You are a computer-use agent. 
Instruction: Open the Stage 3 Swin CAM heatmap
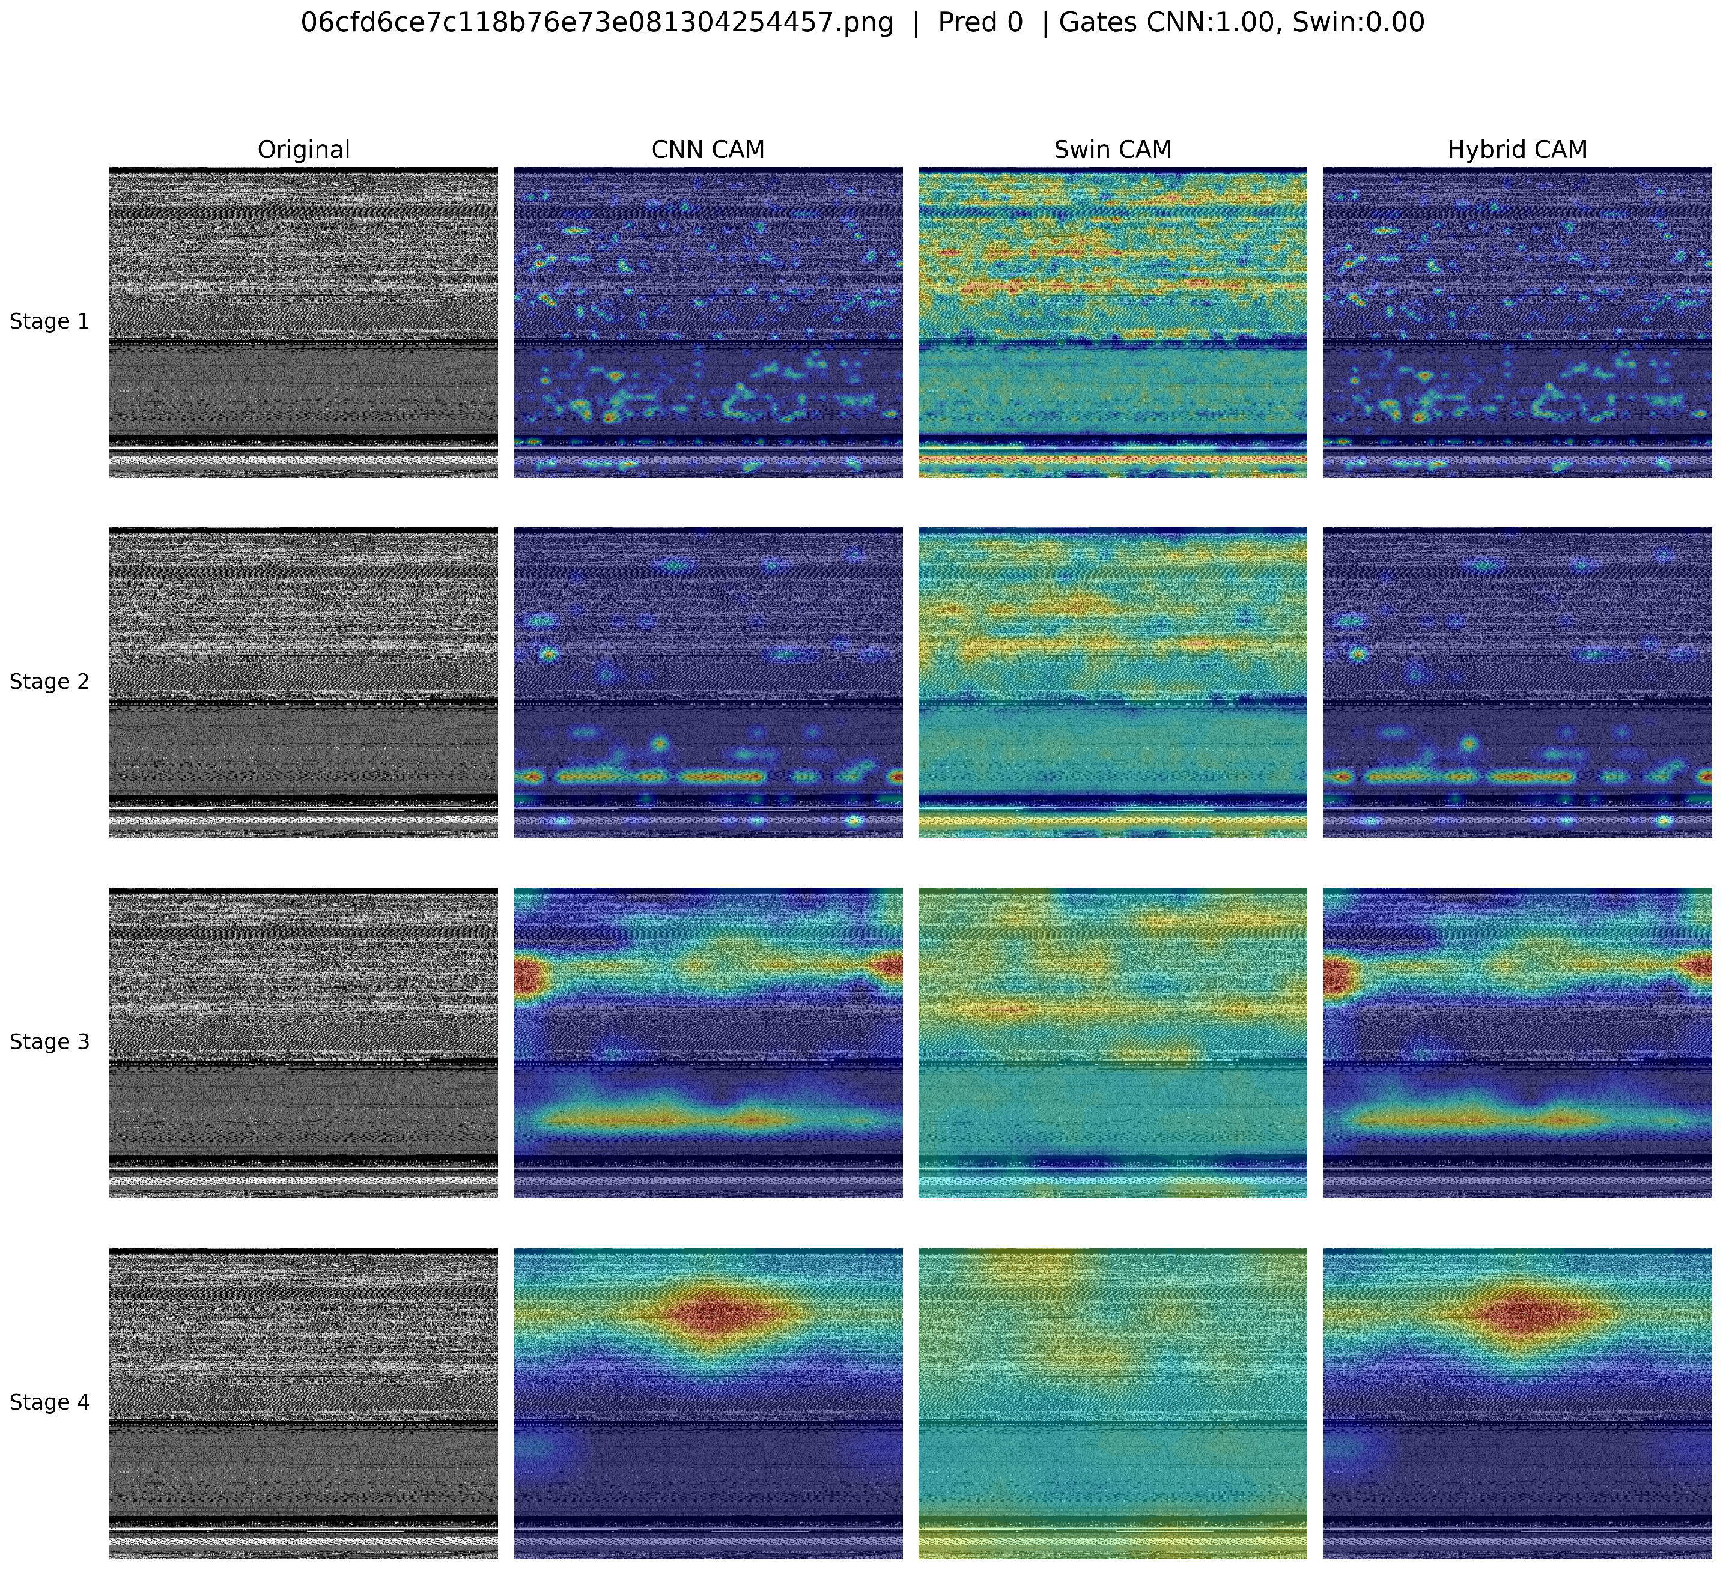pyautogui.click(x=1113, y=1043)
